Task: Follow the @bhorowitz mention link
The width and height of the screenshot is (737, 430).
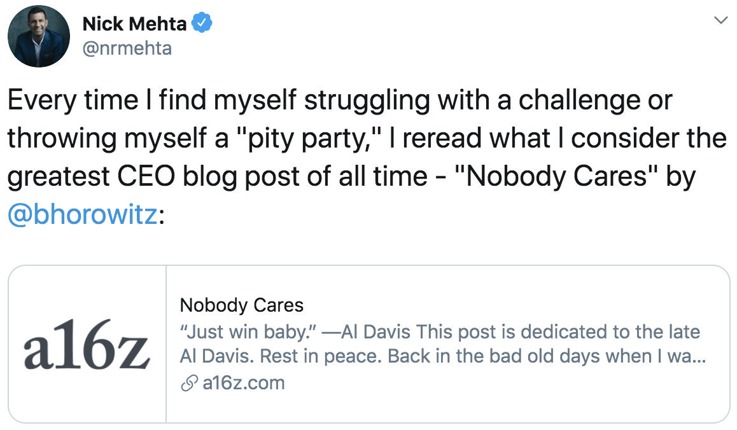Action: point(83,214)
